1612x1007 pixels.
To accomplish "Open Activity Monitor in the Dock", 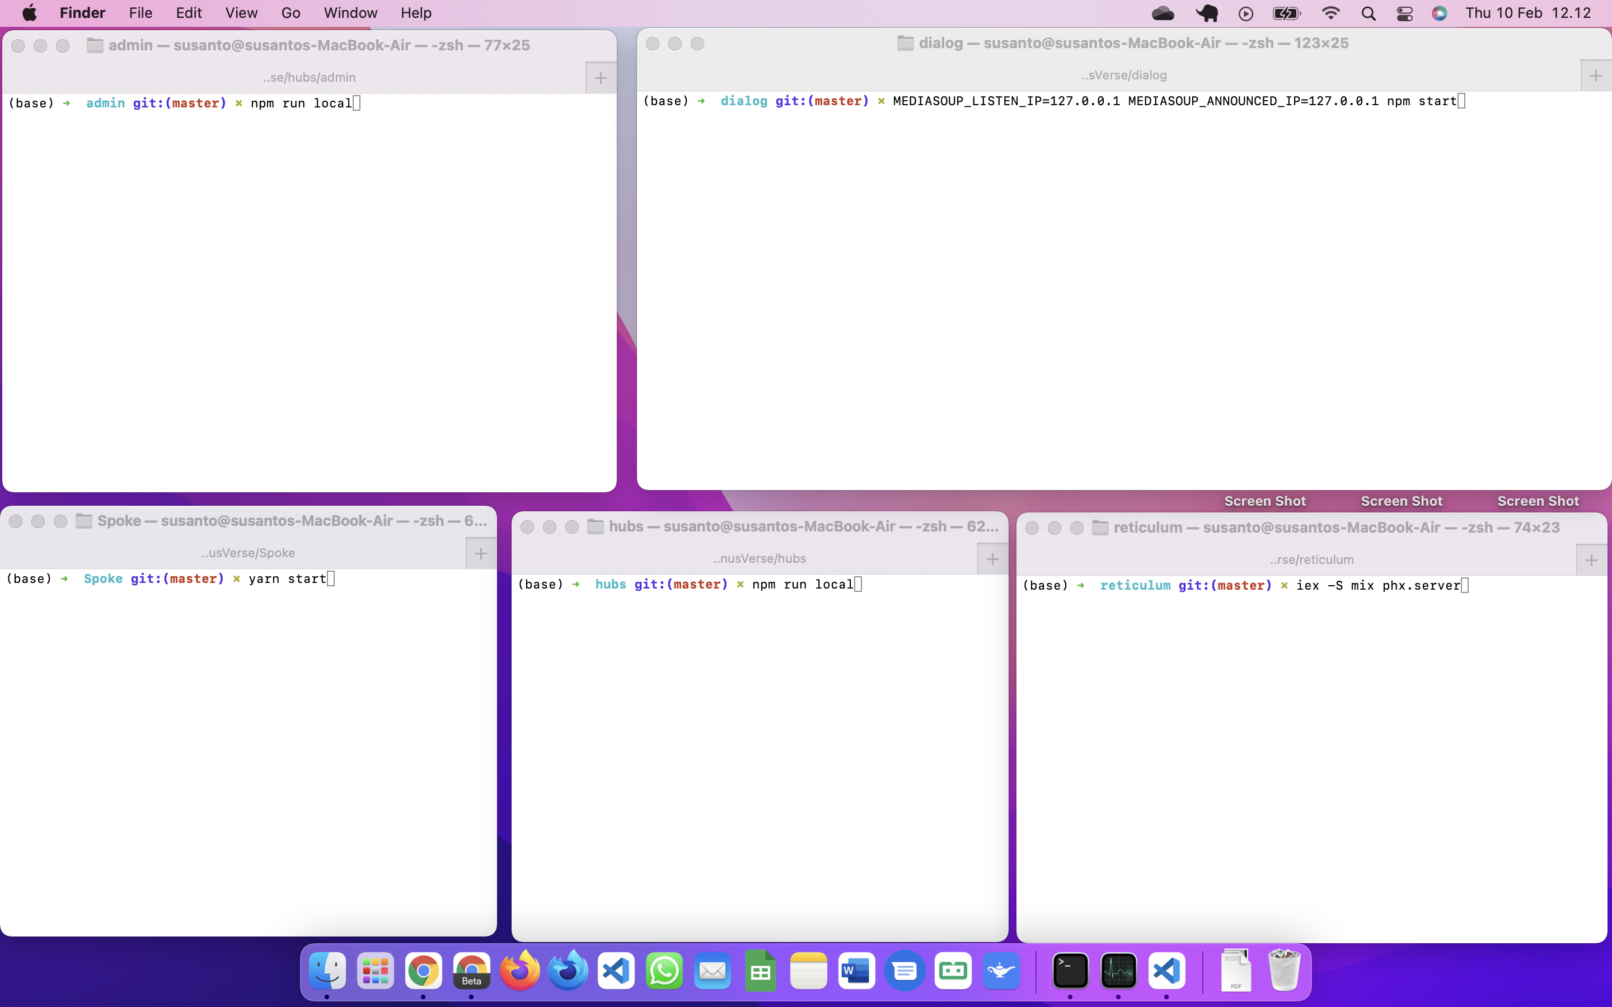I will coord(1118,971).
